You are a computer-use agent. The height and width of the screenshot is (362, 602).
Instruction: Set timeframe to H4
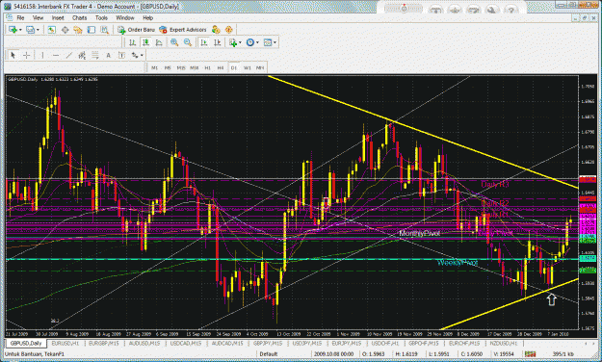pos(221,67)
